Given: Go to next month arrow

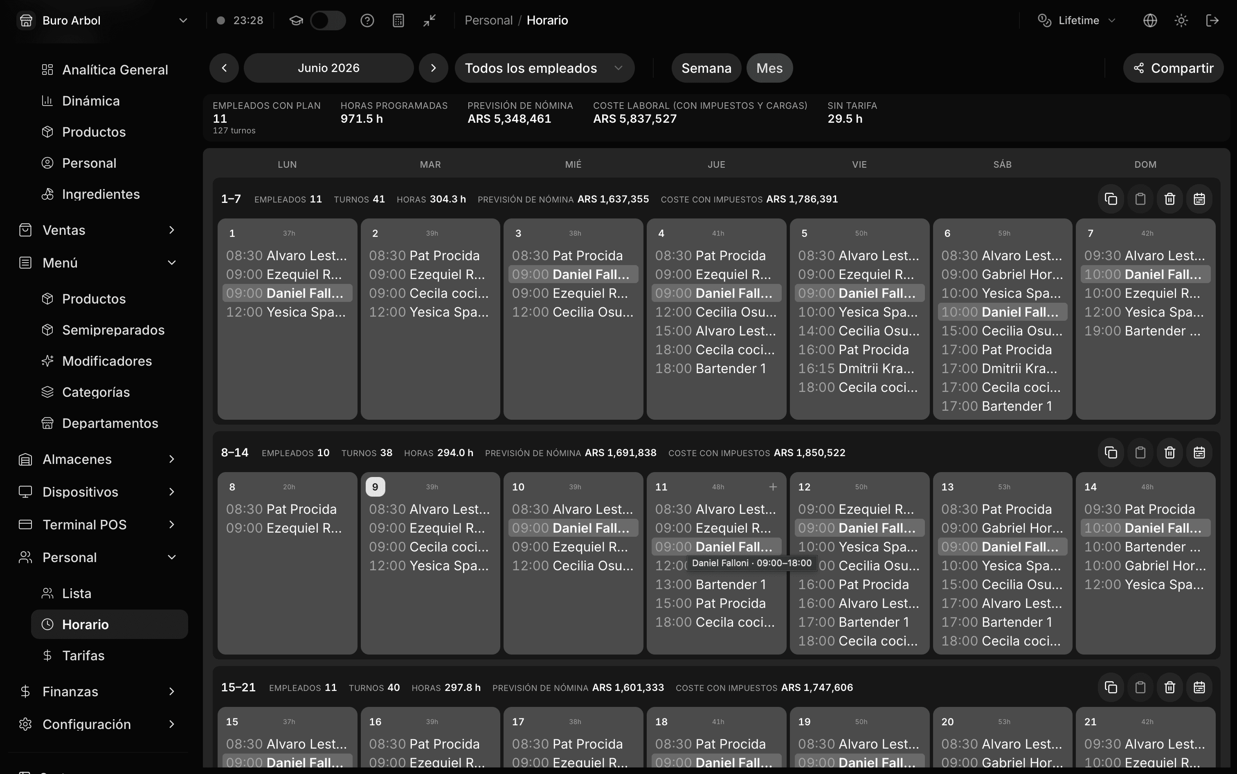Looking at the screenshot, I should pos(434,68).
